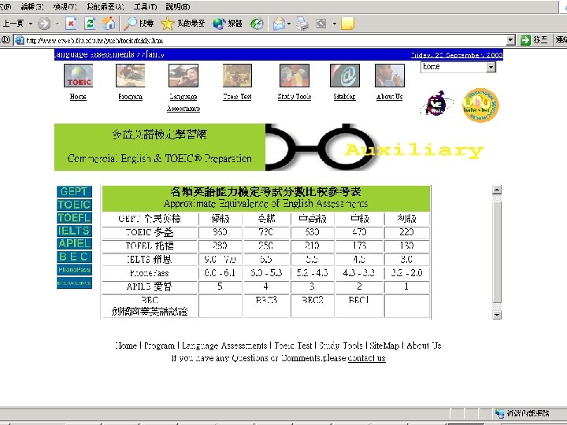Open the Tools menu in menu bar

(146, 7)
